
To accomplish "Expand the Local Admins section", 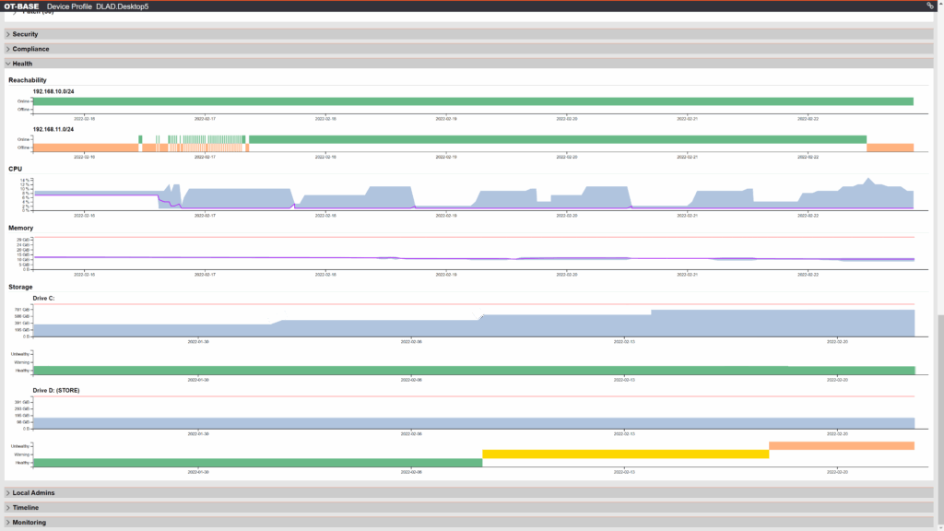I will click(x=33, y=493).
